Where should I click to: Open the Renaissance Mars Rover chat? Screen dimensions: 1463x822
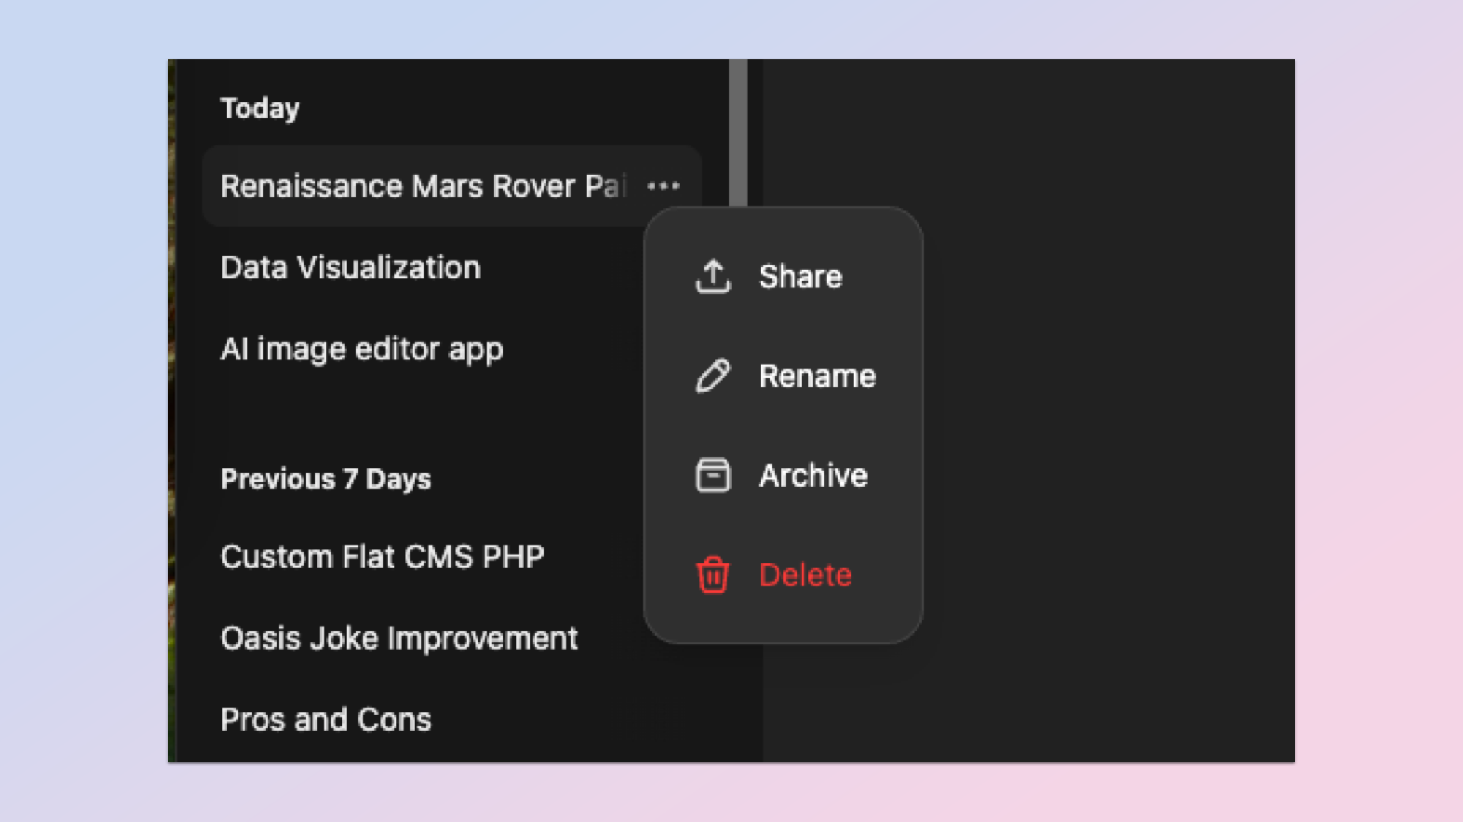point(423,186)
